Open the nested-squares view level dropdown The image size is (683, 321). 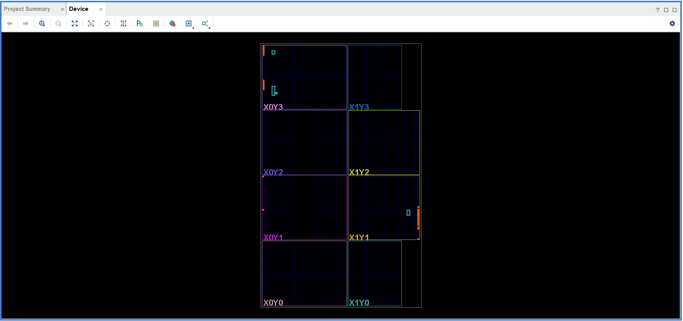189,24
